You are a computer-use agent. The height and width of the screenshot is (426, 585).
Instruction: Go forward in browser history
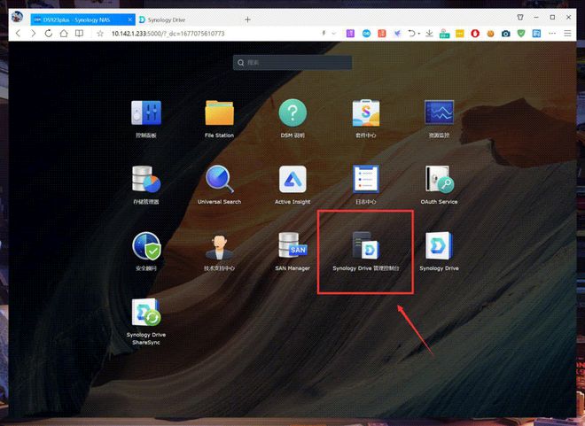(33, 34)
